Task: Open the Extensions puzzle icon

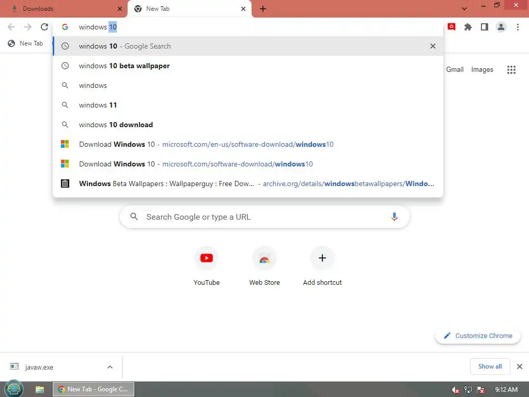Action: pyautogui.click(x=468, y=27)
